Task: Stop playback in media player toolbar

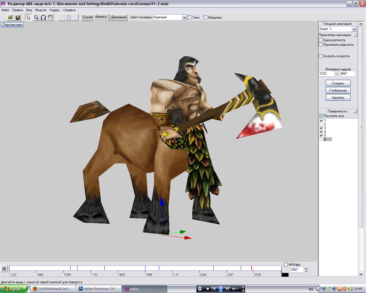Action: coord(208,289)
